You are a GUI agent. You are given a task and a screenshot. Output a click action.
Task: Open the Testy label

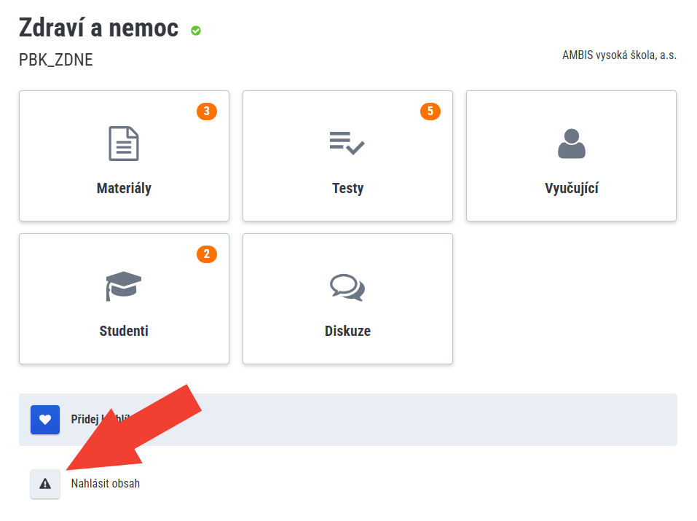point(347,188)
